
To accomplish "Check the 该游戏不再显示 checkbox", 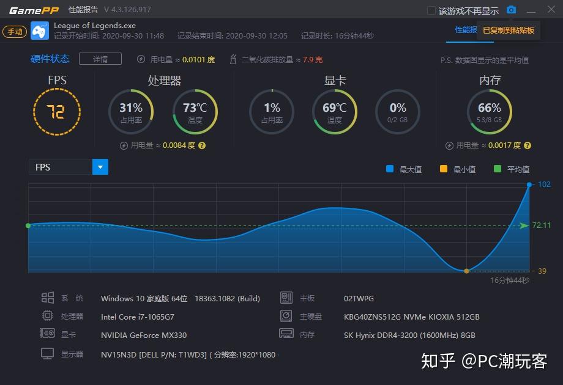I will [x=431, y=10].
